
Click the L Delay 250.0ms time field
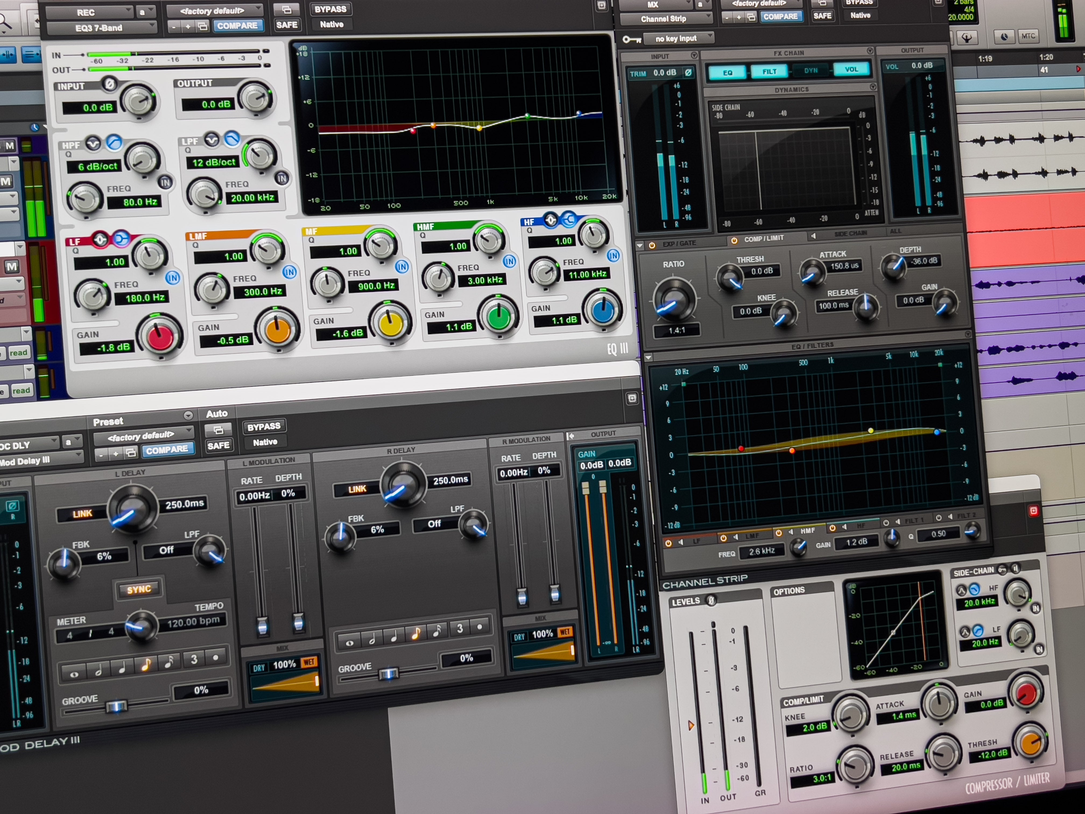click(184, 504)
